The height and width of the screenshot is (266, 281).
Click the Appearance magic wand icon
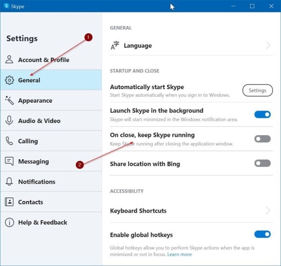point(9,100)
